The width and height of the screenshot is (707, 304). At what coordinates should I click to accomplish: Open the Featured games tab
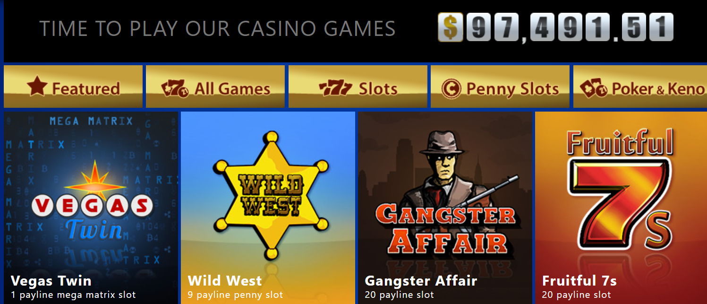(x=73, y=87)
